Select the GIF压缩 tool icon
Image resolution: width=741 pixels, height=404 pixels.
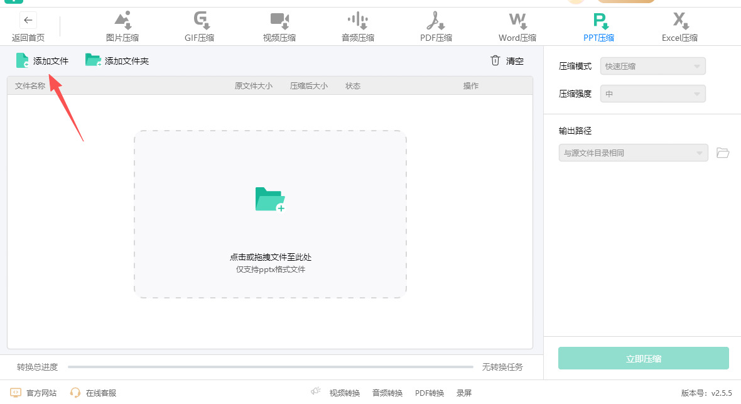pyautogui.click(x=199, y=26)
